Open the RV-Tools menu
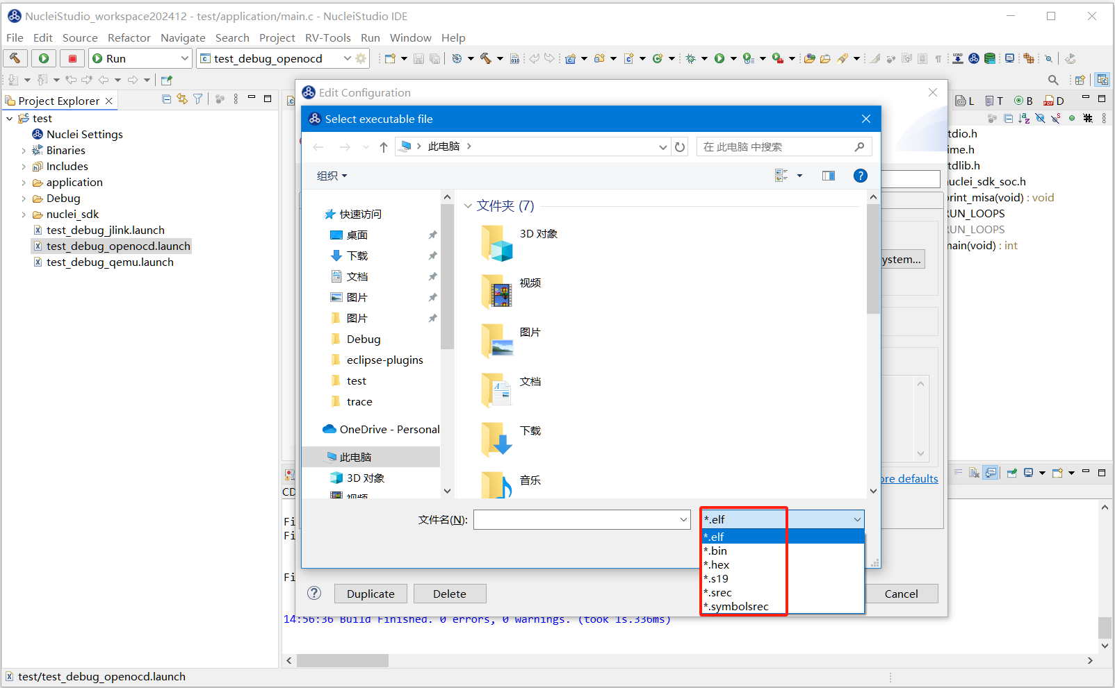Screen dimensions: 1115x688 tap(327, 37)
